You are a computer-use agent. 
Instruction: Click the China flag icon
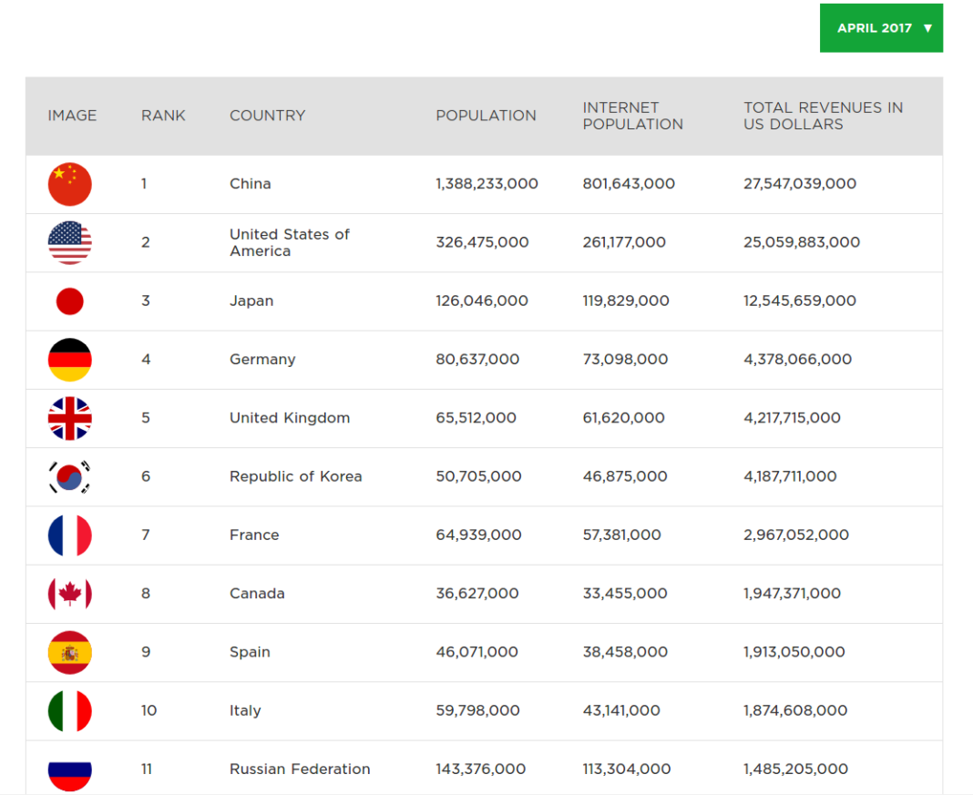coord(69,184)
